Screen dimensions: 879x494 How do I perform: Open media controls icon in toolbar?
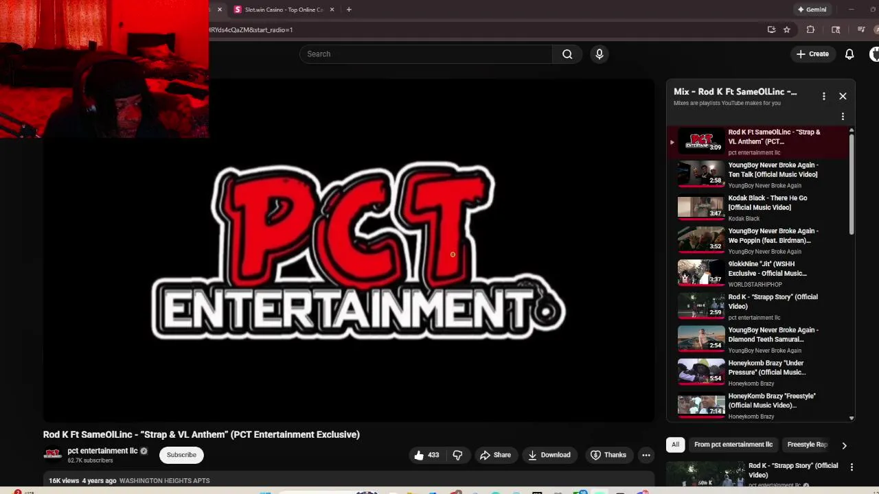coord(861,30)
